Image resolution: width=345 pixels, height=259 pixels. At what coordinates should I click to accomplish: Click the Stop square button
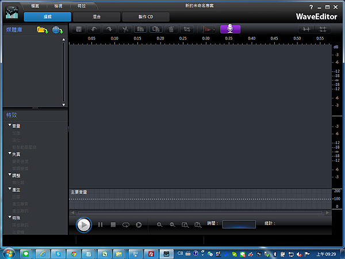pos(113,224)
